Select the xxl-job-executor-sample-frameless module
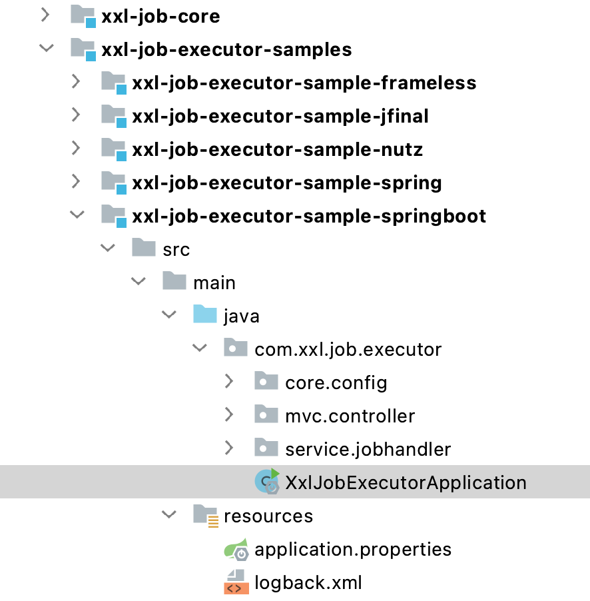The image size is (590, 601). click(304, 83)
